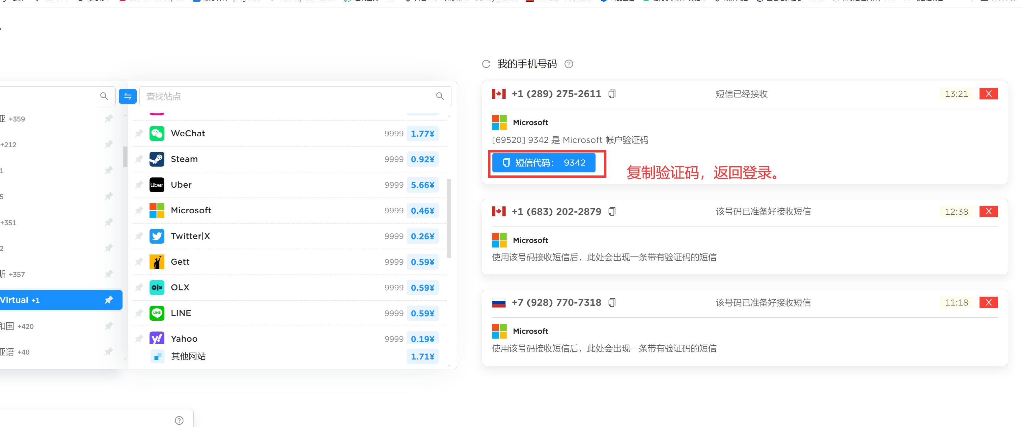Click the Russia flag of +7 (928) number
Screen dimensions: 1023x427
(x=499, y=303)
